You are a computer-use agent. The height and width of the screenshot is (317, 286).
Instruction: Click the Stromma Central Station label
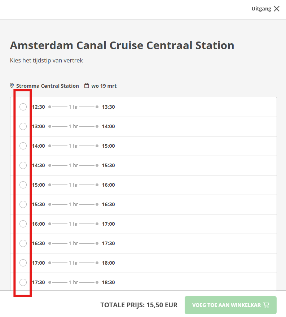pyautogui.click(x=48, y=86)
